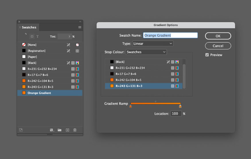Select R=17 G=7 B=6 in Swatches panel
The image size is (251, 159).
click(50, 75)
